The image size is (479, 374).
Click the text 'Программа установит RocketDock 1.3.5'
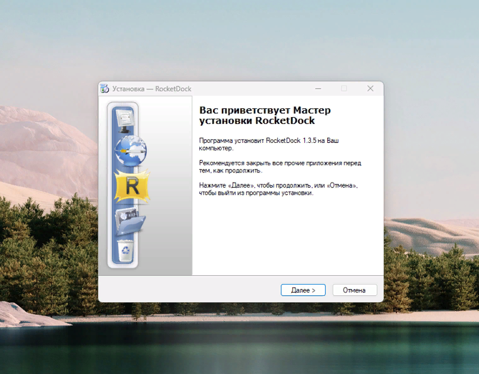coord(258,140)
